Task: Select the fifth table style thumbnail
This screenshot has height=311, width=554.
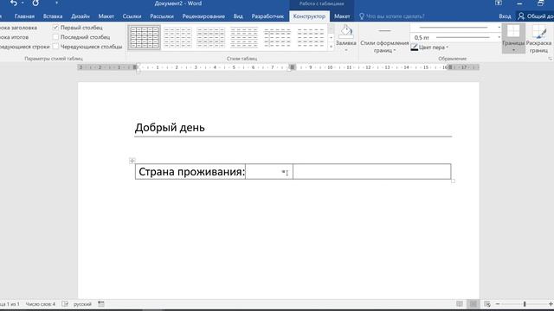Action: click(277, 37)
